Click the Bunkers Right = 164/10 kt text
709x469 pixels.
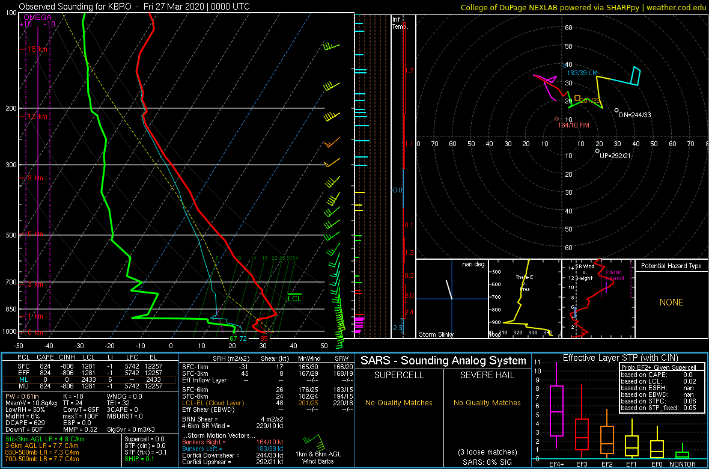[x=233, y=443]
